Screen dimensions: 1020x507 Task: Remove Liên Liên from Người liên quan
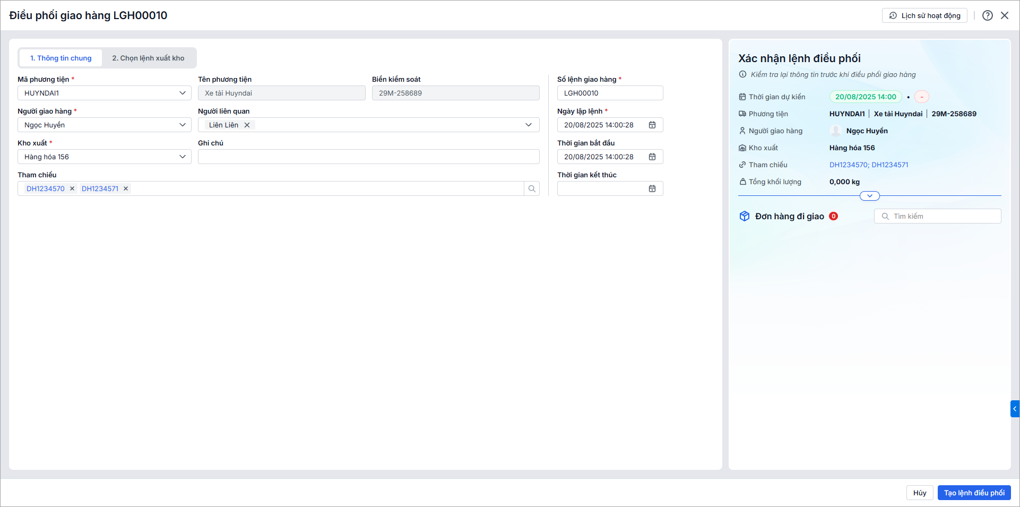pyautogui.click(x=247, y=125)
